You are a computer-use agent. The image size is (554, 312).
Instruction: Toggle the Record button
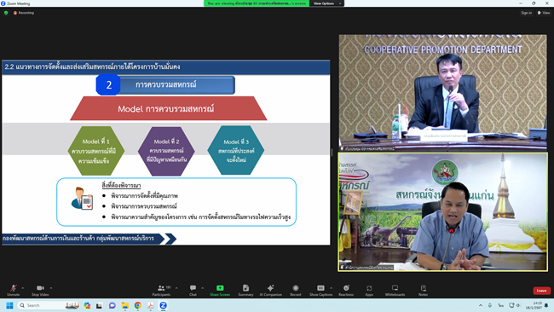coord(296,290)
